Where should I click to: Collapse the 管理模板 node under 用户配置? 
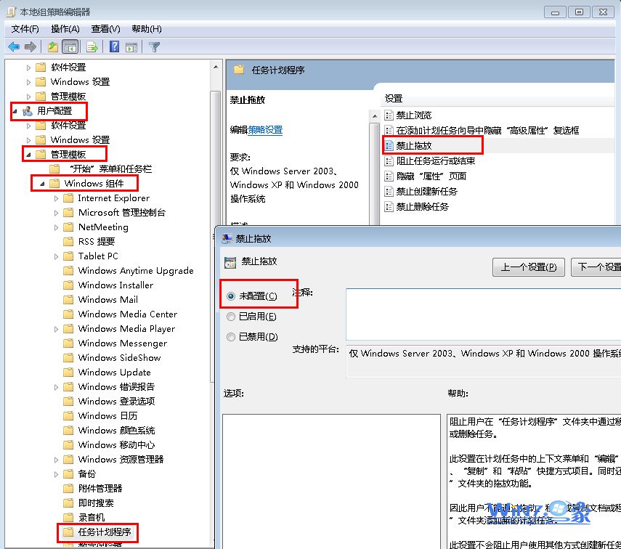pyautogui.click(x=28, y=155)
